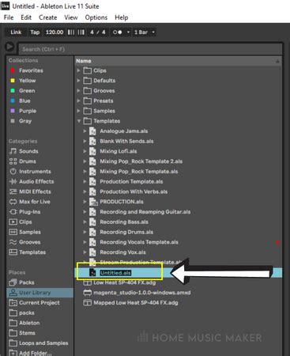Select Production Template.als file

(x=131, y=181)
